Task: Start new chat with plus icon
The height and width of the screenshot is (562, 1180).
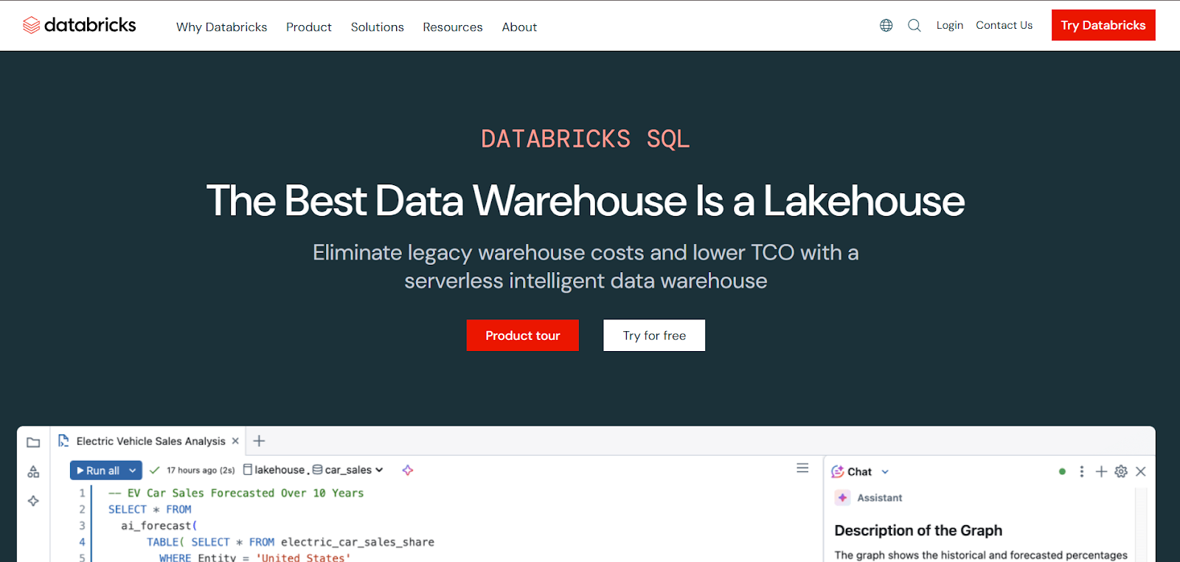Action: pos(1101,471)
